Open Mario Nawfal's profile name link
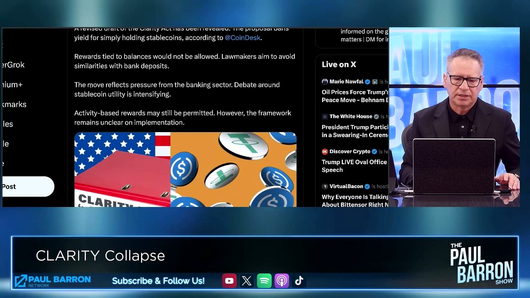 click(346, 81)
